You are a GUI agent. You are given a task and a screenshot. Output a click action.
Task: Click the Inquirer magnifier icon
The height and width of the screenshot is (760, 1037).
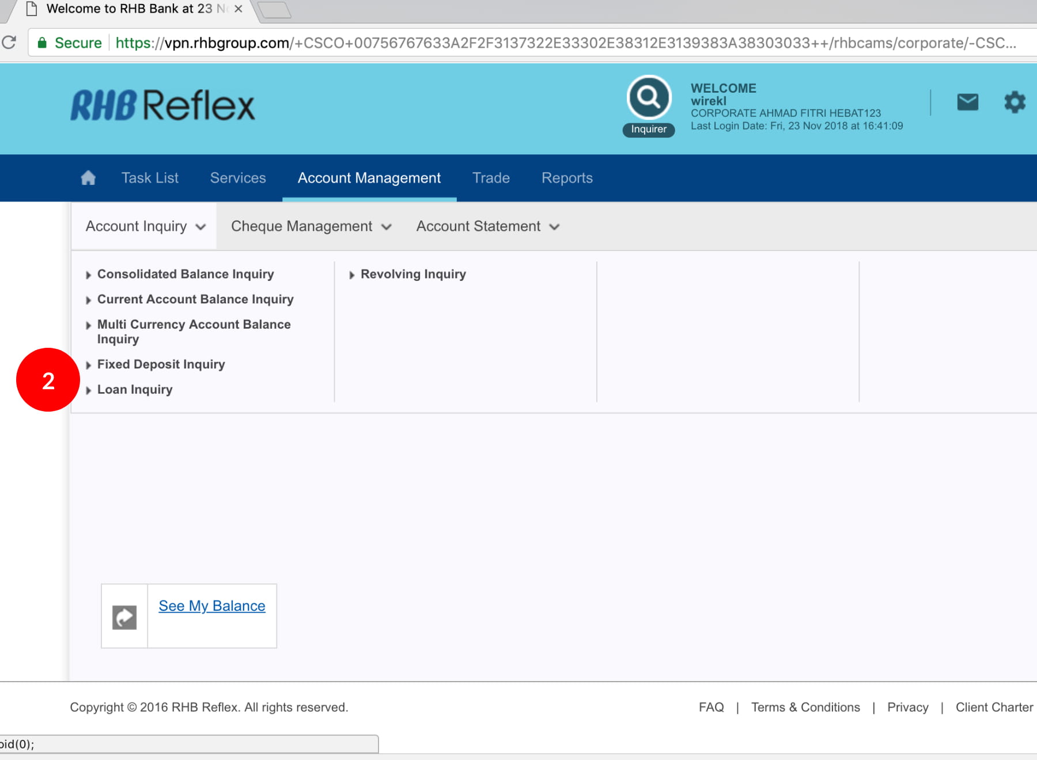(649, 98)
